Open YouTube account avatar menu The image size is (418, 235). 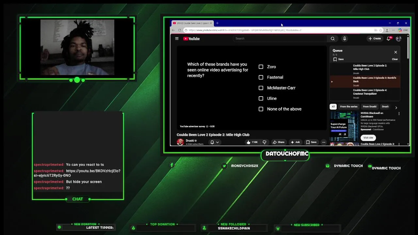click(398, 39)
